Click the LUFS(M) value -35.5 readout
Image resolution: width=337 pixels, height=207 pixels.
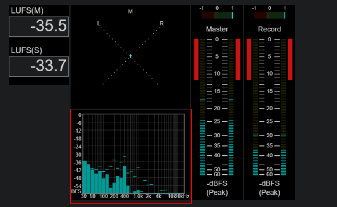(39, 27)
